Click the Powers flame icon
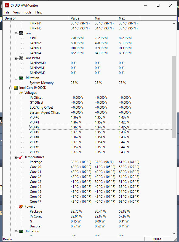This screenshot has height=242, width=179. tap(21, 207)
